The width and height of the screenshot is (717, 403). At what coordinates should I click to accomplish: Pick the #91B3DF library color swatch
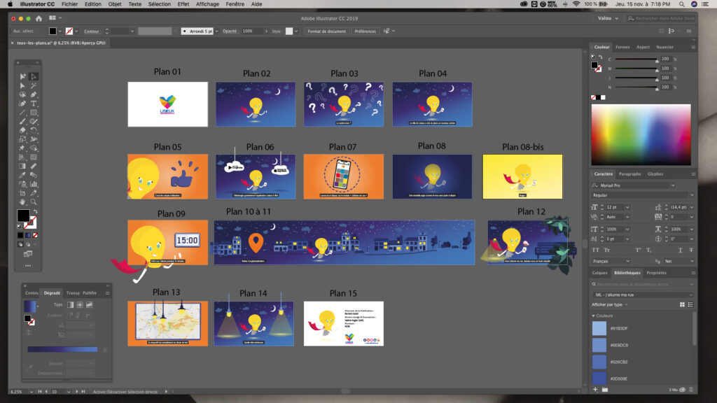click(x=599, y=328)
